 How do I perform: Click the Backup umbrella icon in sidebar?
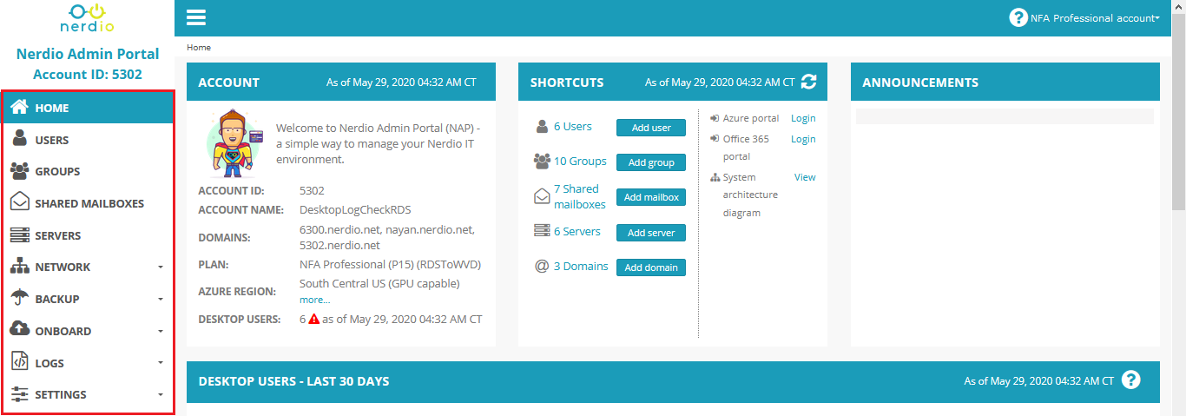pos(20,298)
